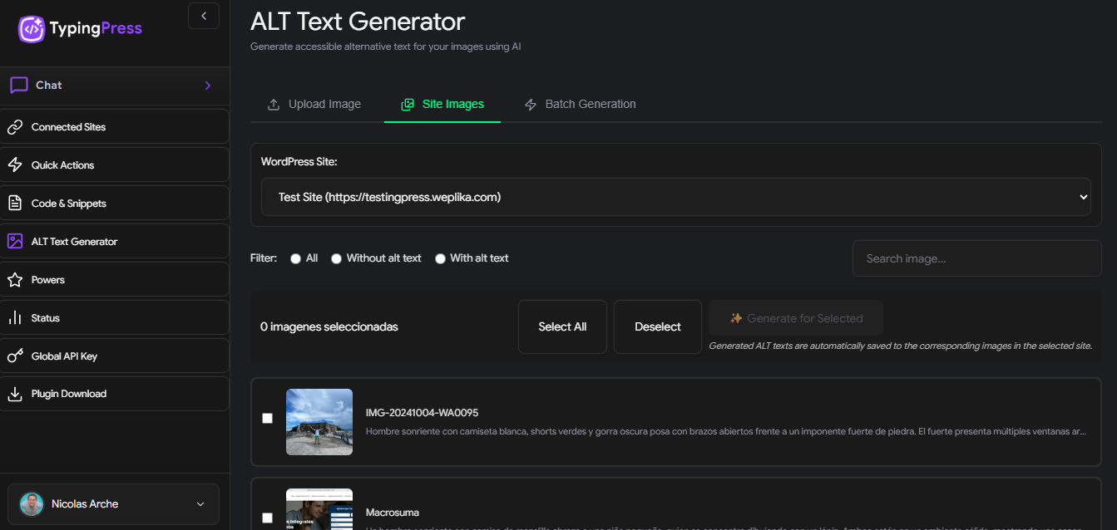
Task: Open Code & Snippets in the sidebar
Action: 115,204
